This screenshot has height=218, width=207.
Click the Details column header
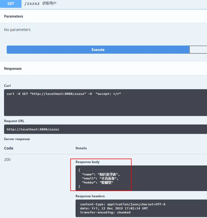pos(81,148)
